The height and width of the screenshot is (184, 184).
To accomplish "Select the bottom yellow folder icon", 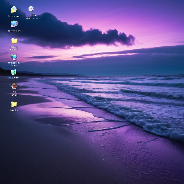I will point(14,104).
